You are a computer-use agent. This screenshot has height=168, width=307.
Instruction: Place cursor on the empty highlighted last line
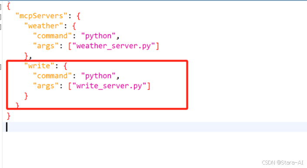coord(155,127)
